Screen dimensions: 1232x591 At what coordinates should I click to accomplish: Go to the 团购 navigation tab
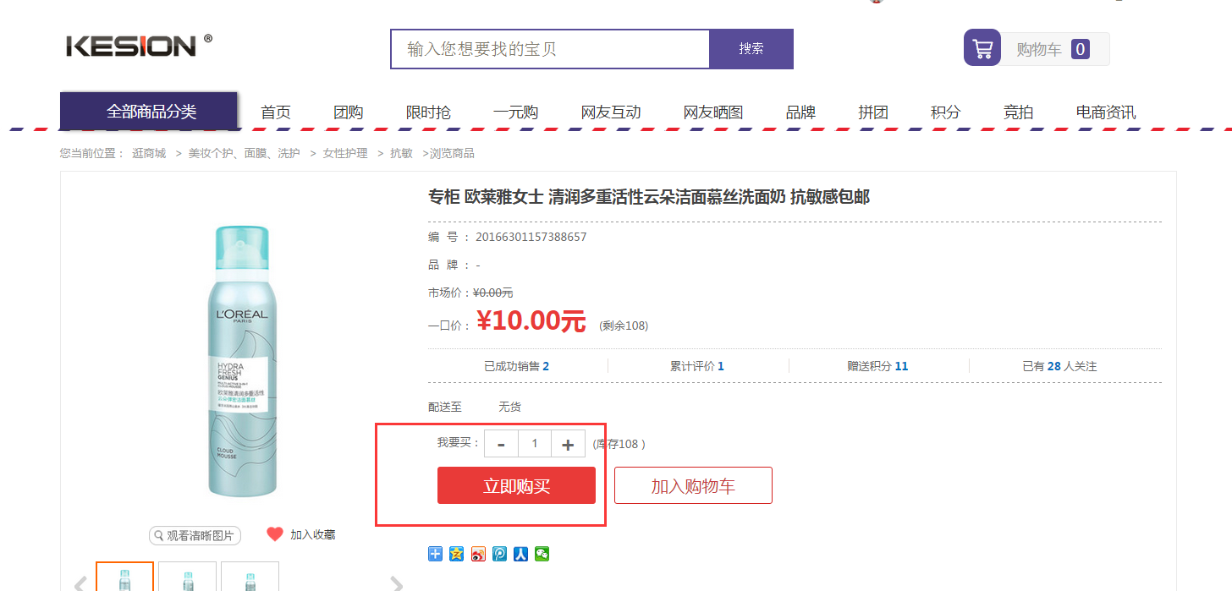(x=348, y=112)
